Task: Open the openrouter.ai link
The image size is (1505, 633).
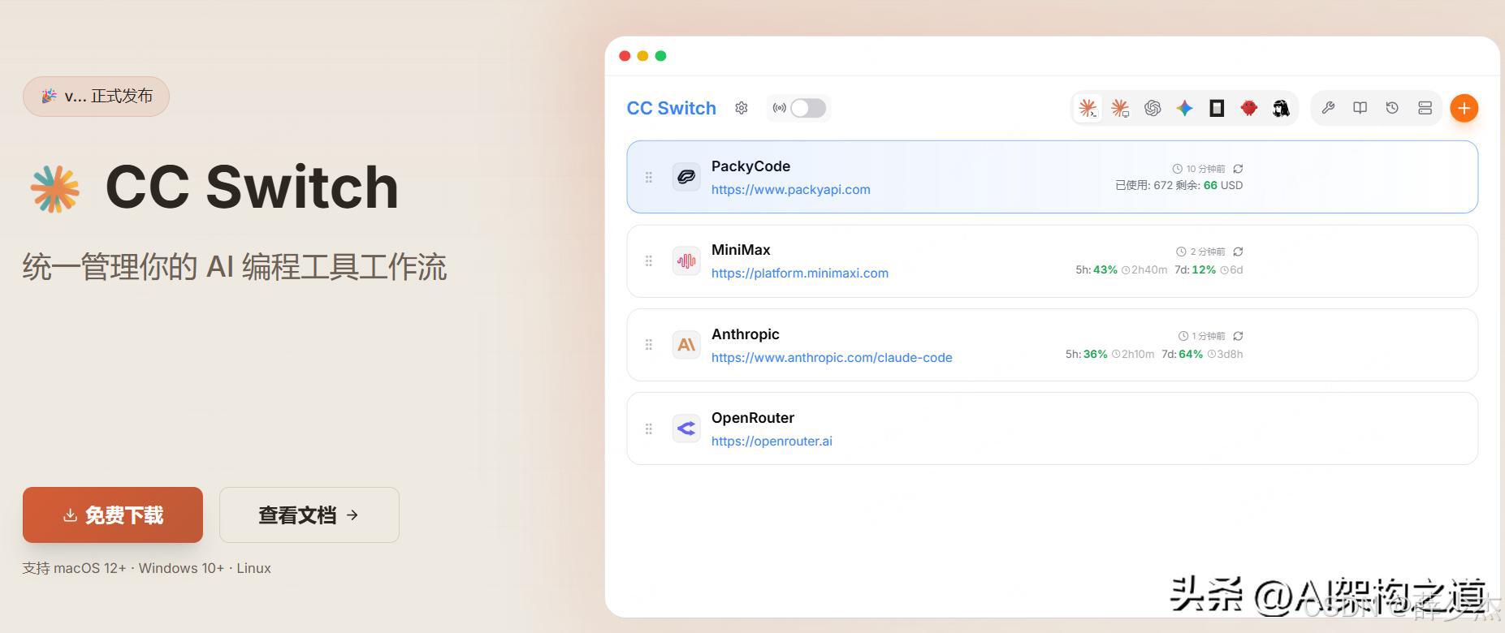Action: click(772, 441)
